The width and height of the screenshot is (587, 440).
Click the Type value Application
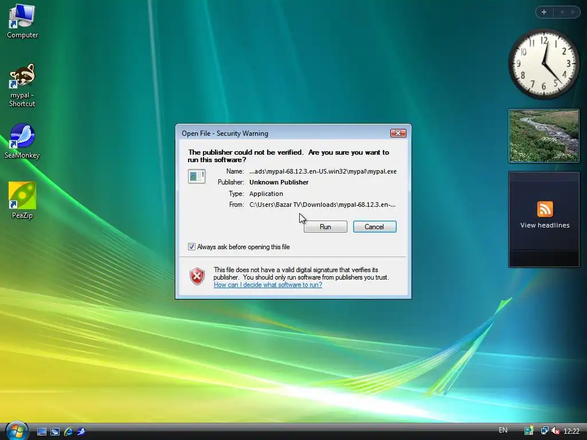[x=266, y=194]
